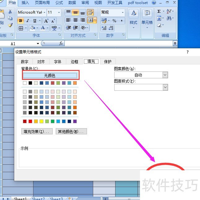Open the Name Box dropdown arrow
This screenshot has width=200, height=200.
38,44
